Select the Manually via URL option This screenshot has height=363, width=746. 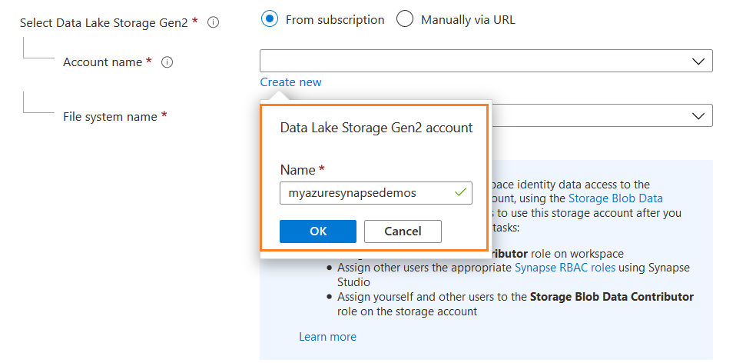pyautogui.click(x=405, y=19)
